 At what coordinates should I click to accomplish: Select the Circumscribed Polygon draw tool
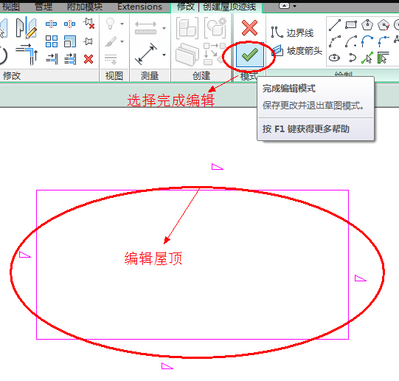point(384,25)
